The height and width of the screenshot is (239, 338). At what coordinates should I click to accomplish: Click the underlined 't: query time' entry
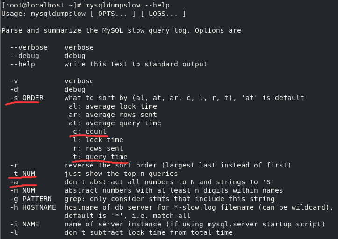click(100, 157)
